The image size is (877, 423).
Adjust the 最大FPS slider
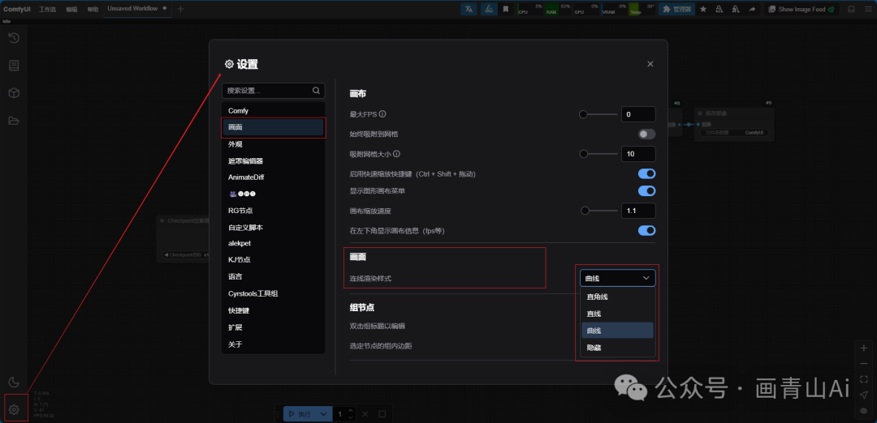(x=598, y=114)
